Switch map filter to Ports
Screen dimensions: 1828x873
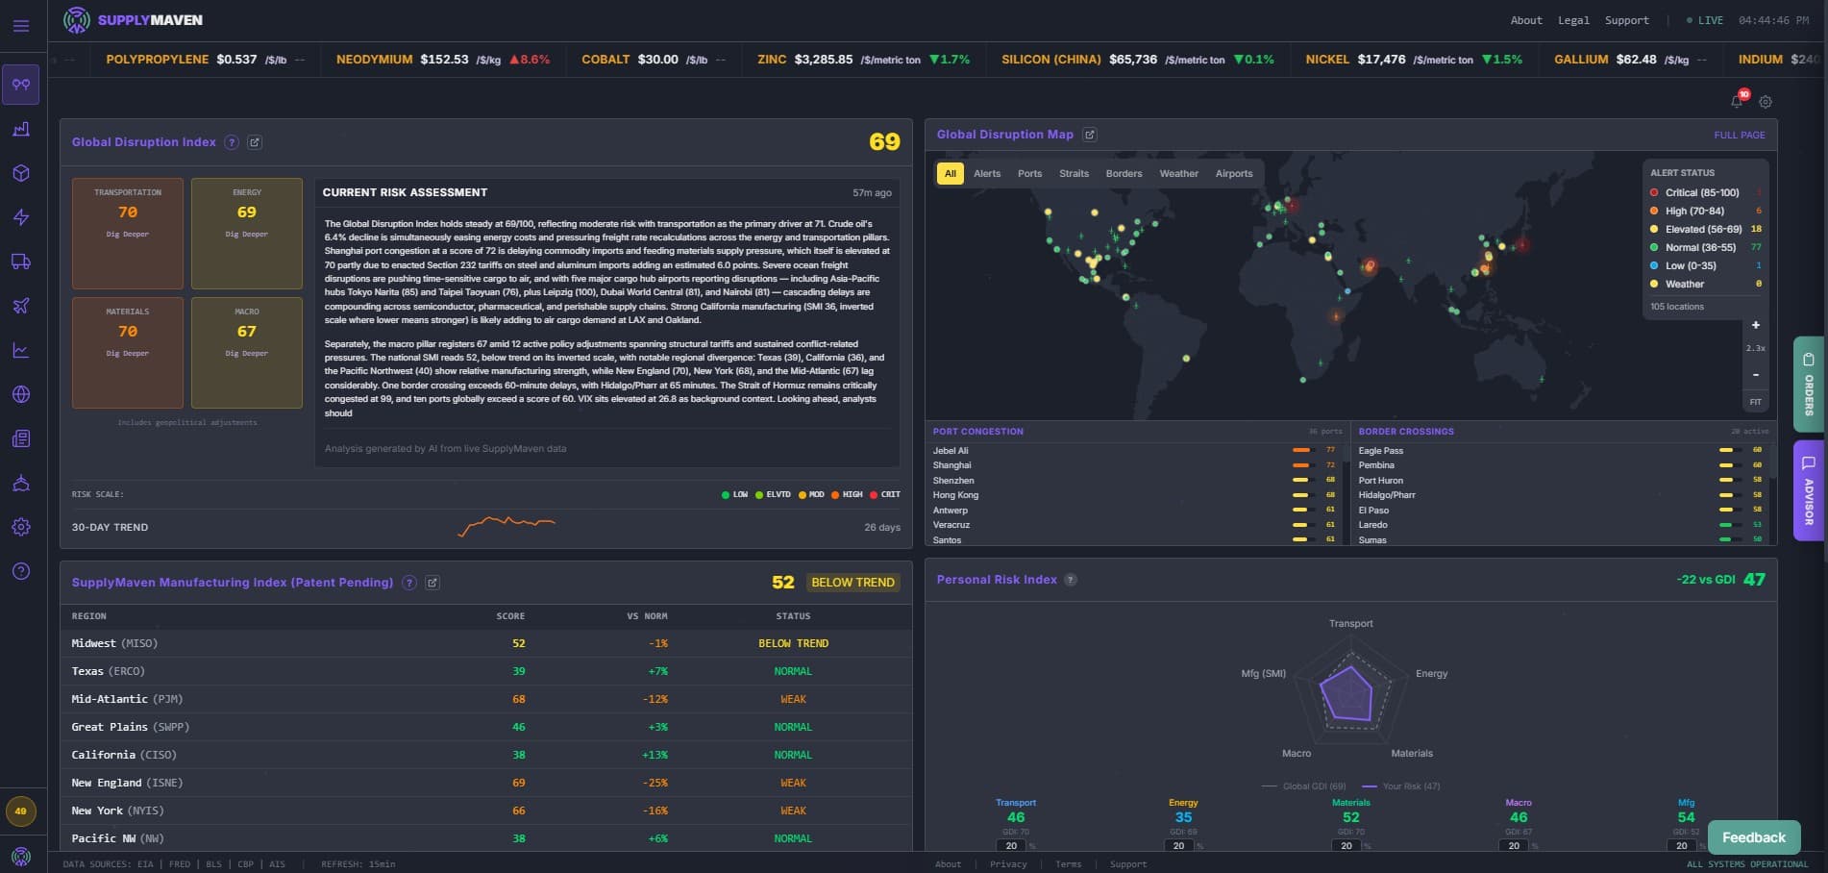[1030, 174]
